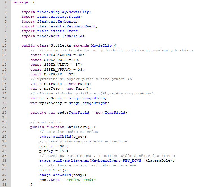Click "p_mc:Puska" declaration on line 18
The height and width of the screenshot is (187, 201).
pyautogui.click(x=51, y=84)
